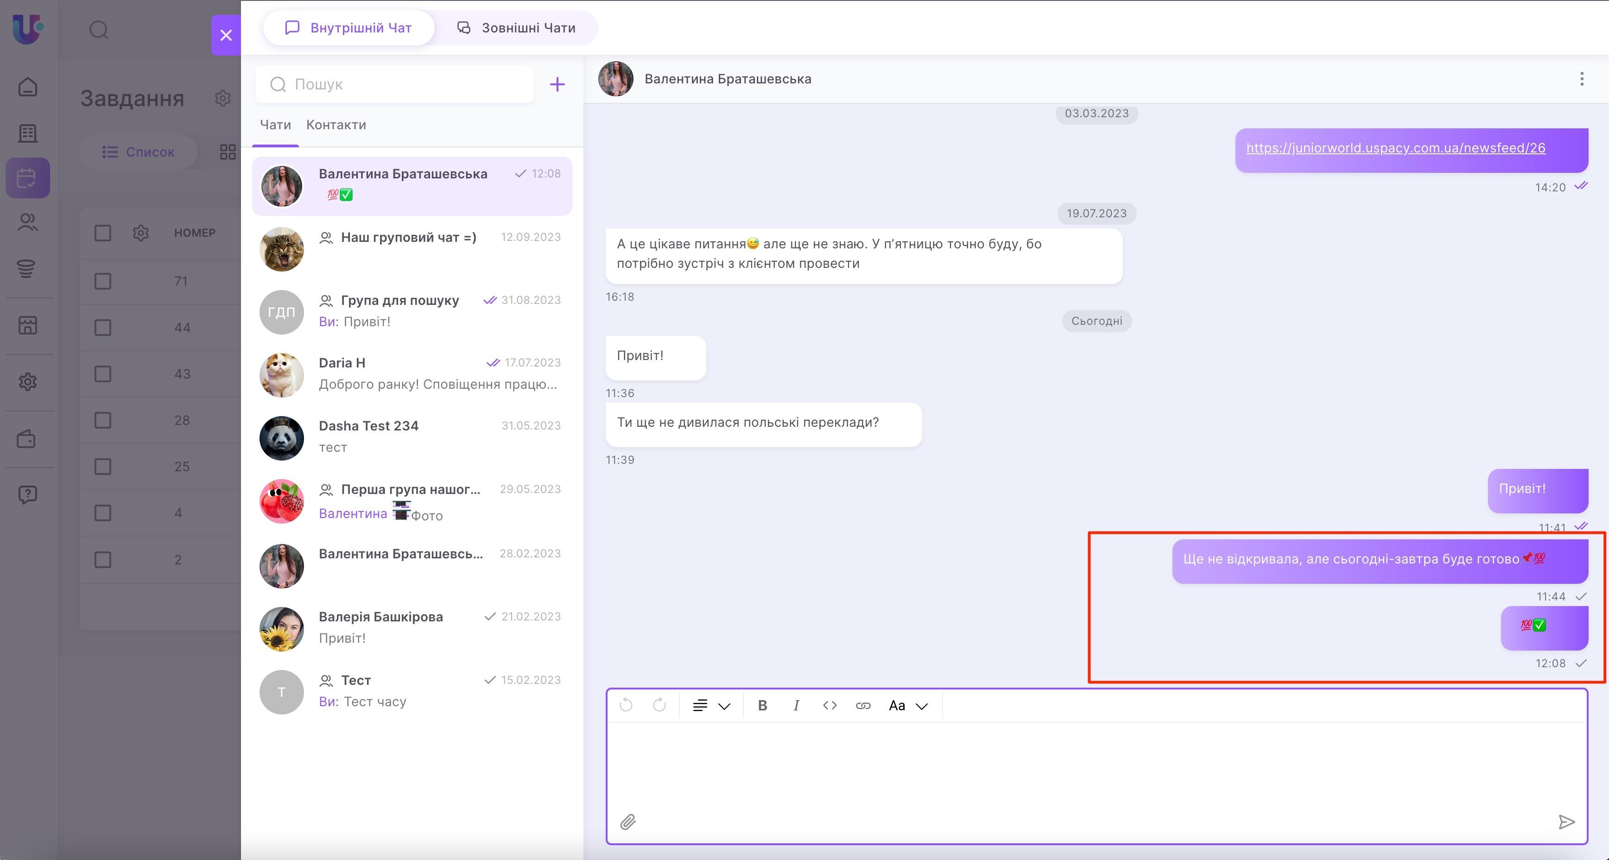This screenshot has width=1609, height=860.
Task: Toggle italic formatting in message editor
Action: pyautogui.click(x=796, y=706)
